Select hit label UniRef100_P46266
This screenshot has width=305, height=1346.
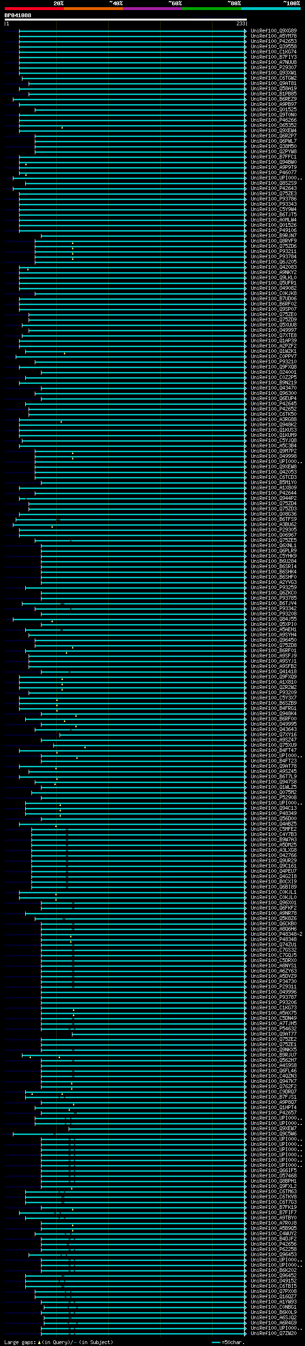(274, 120)
